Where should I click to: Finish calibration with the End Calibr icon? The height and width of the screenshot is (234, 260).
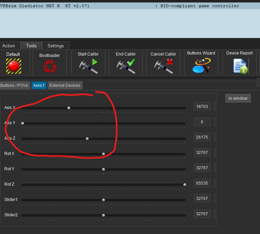tap(126, 66)
